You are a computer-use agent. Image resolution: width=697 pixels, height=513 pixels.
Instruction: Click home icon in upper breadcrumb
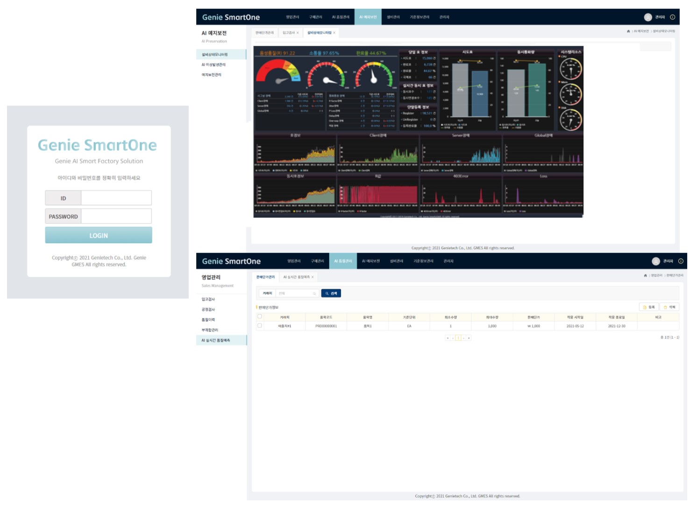click(x=628, y=31)
